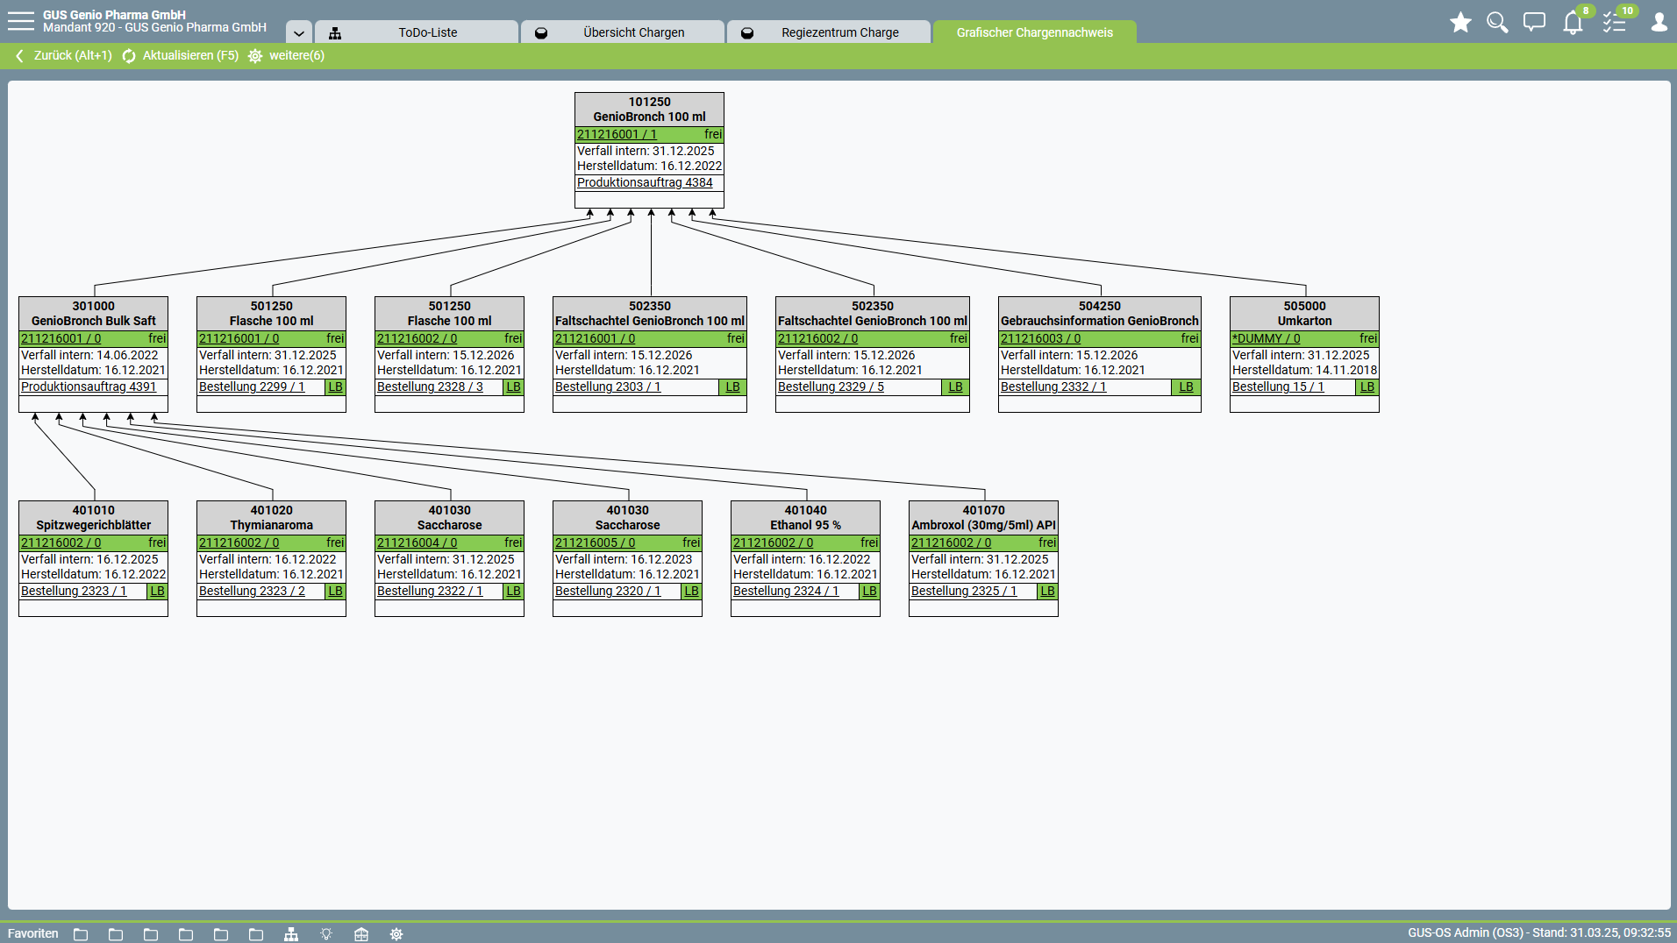This screenshot has width=1677, height=943.
Task: Click the LB badge beside Bestellung 2303 / 1
Action: pyautogui.click(x=732, y=386)
